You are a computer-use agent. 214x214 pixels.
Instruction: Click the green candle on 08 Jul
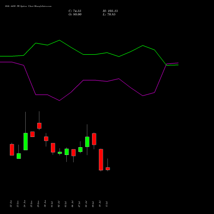(87, 142)
